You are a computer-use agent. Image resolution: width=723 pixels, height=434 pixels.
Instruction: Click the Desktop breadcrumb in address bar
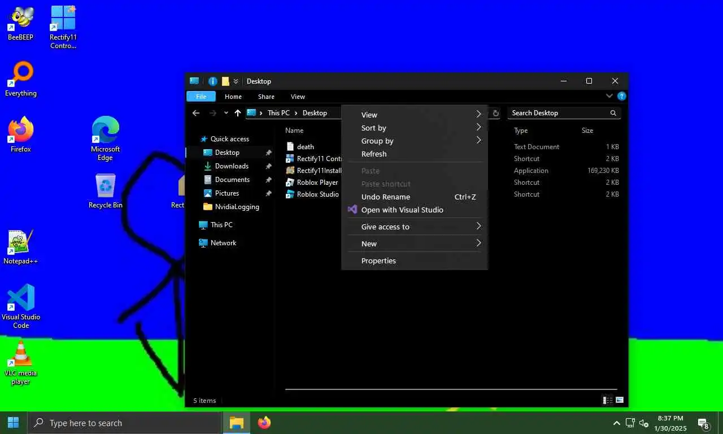(315, 113)
